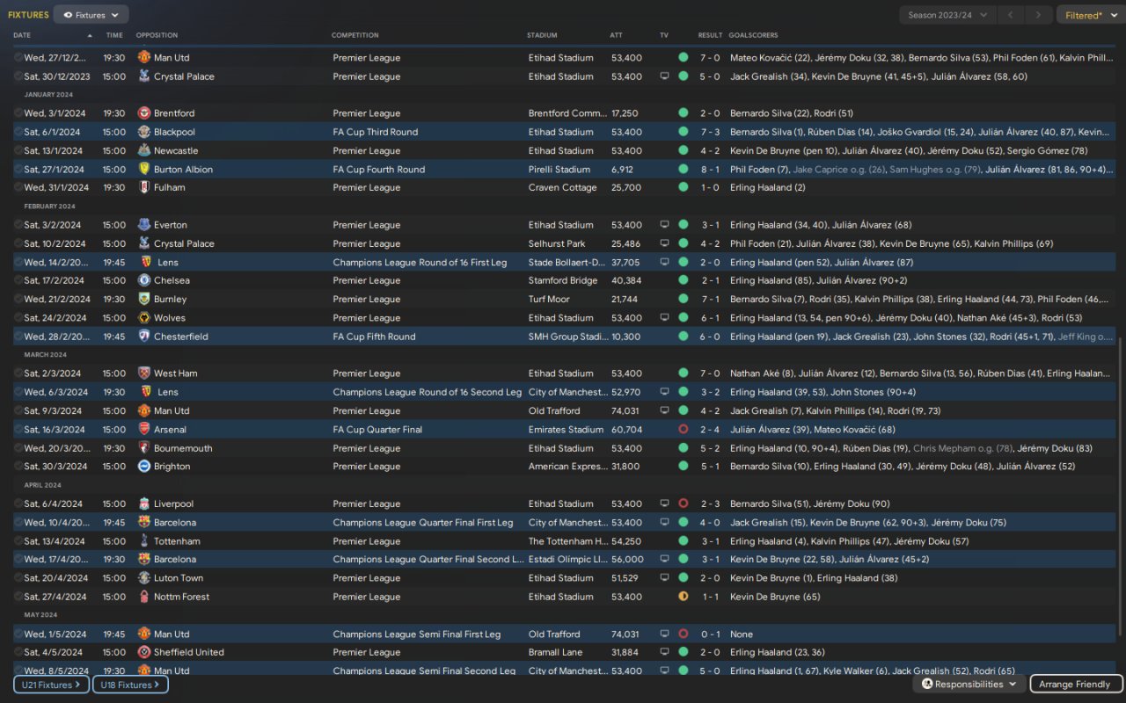The height and width of the screenshot is (703, 1126).
Task: Sort by the RESULT column header
Action: pos(710,35)
